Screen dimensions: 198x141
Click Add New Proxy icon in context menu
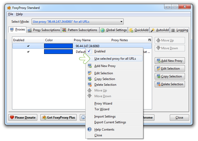click(x=90, y=66)
